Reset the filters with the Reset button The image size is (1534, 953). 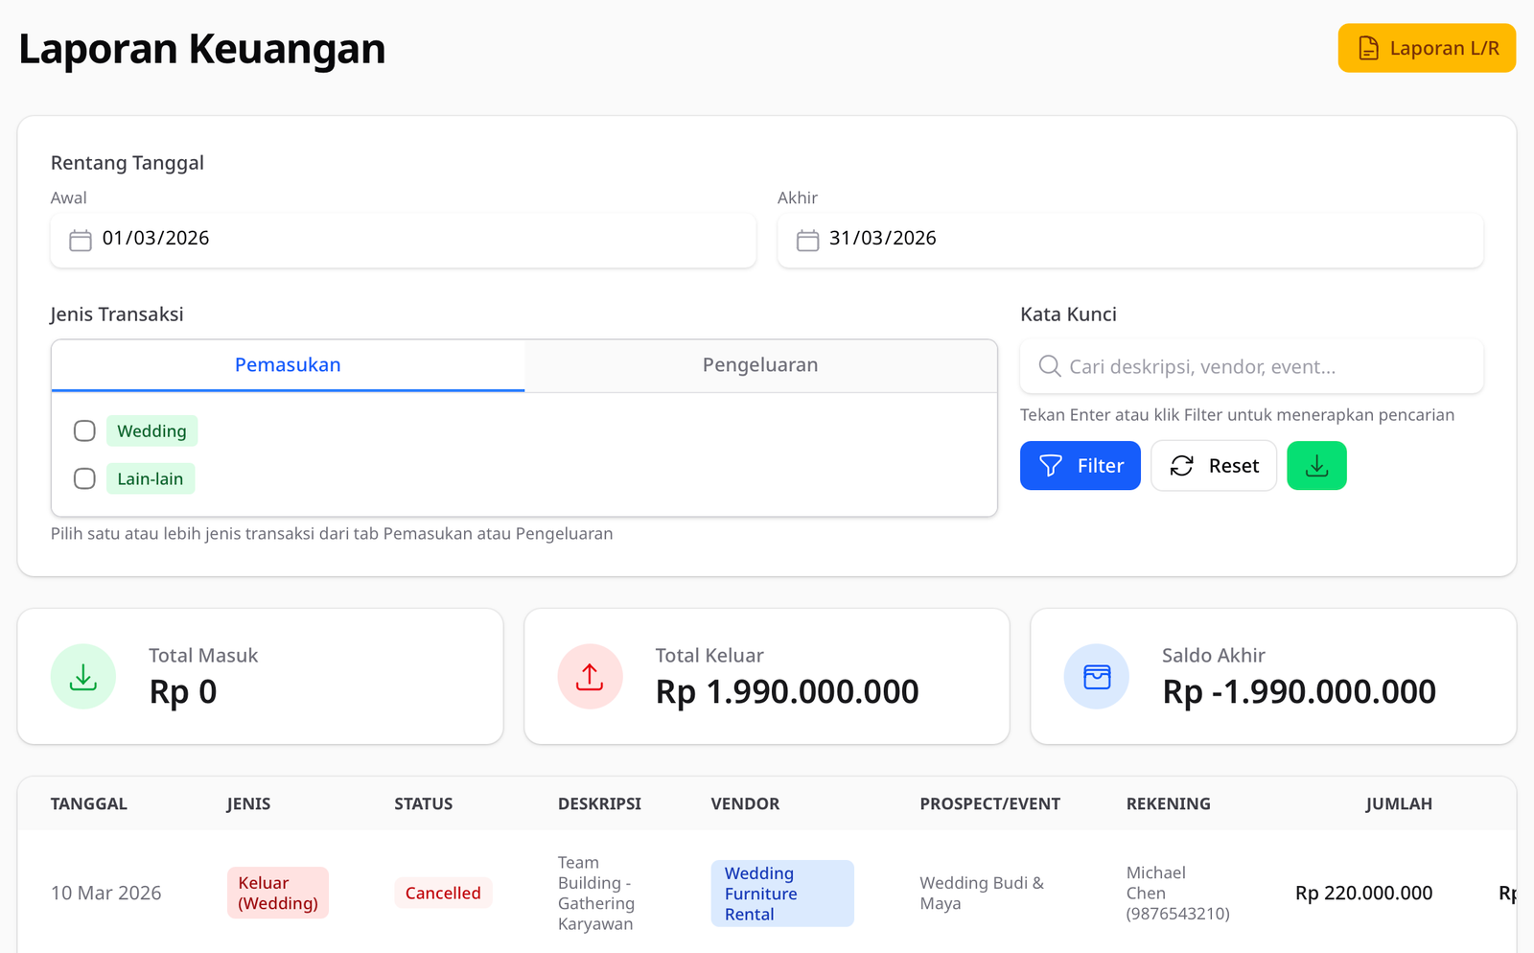[1214, 466]
